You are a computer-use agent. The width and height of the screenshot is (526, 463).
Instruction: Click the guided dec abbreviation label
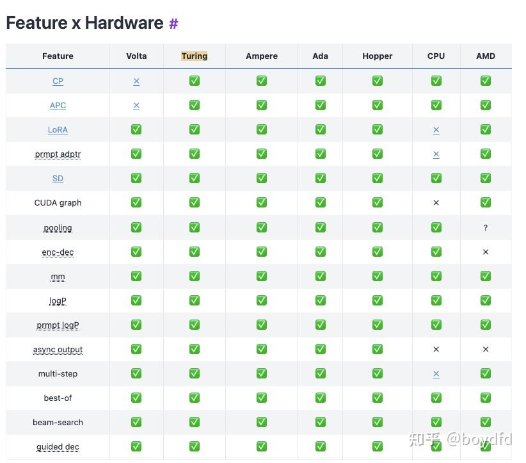58,446
